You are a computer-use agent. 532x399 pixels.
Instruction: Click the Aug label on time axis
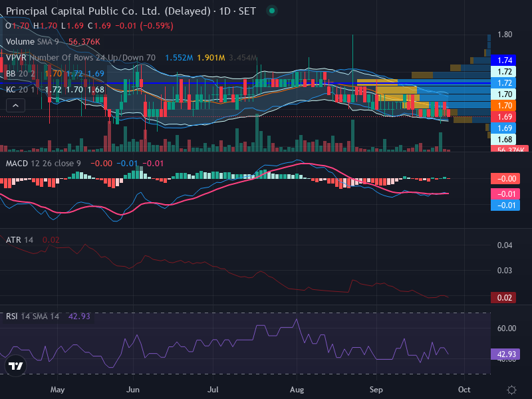297,390
